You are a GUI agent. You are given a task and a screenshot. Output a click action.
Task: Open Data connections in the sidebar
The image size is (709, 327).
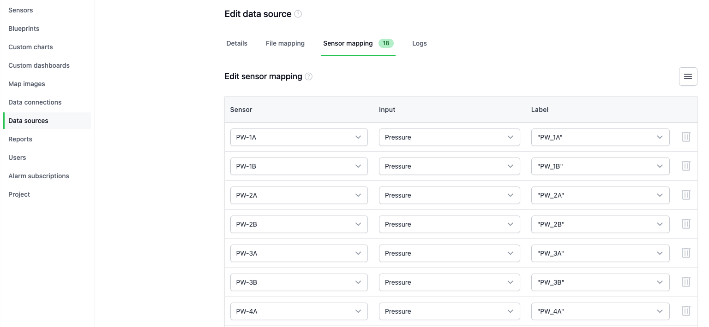click(x=35, y=102)
